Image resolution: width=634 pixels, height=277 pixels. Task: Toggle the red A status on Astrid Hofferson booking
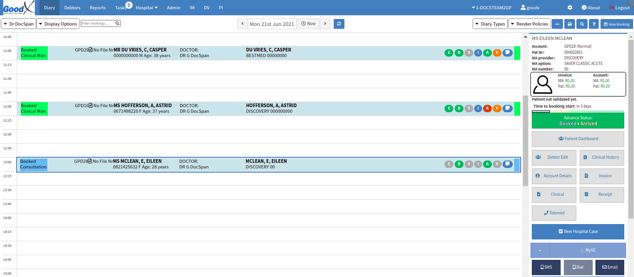(x=487, y=109)
